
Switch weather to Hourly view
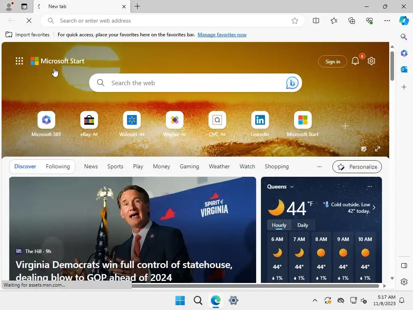click(x=279, y=225)
